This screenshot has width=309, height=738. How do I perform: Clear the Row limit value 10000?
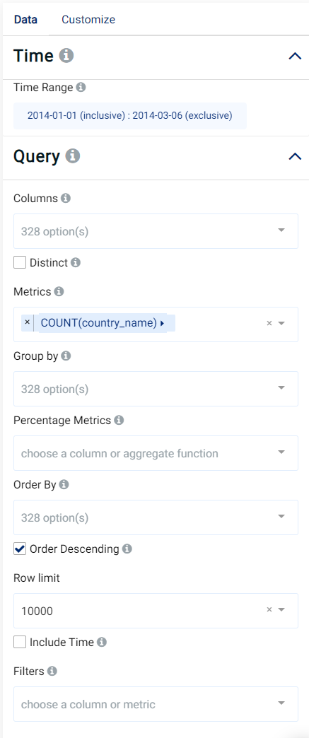[269, 610]
